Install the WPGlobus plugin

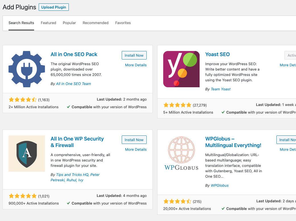[286, 140]
